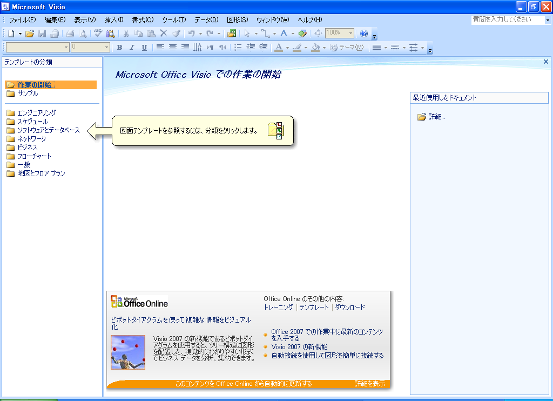
Task: Click the Bullets list icon
Action: (238, 48)
